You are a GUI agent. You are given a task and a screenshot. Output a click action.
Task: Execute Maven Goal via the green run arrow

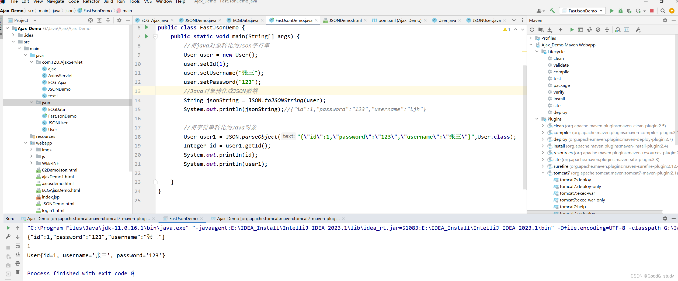572,30
